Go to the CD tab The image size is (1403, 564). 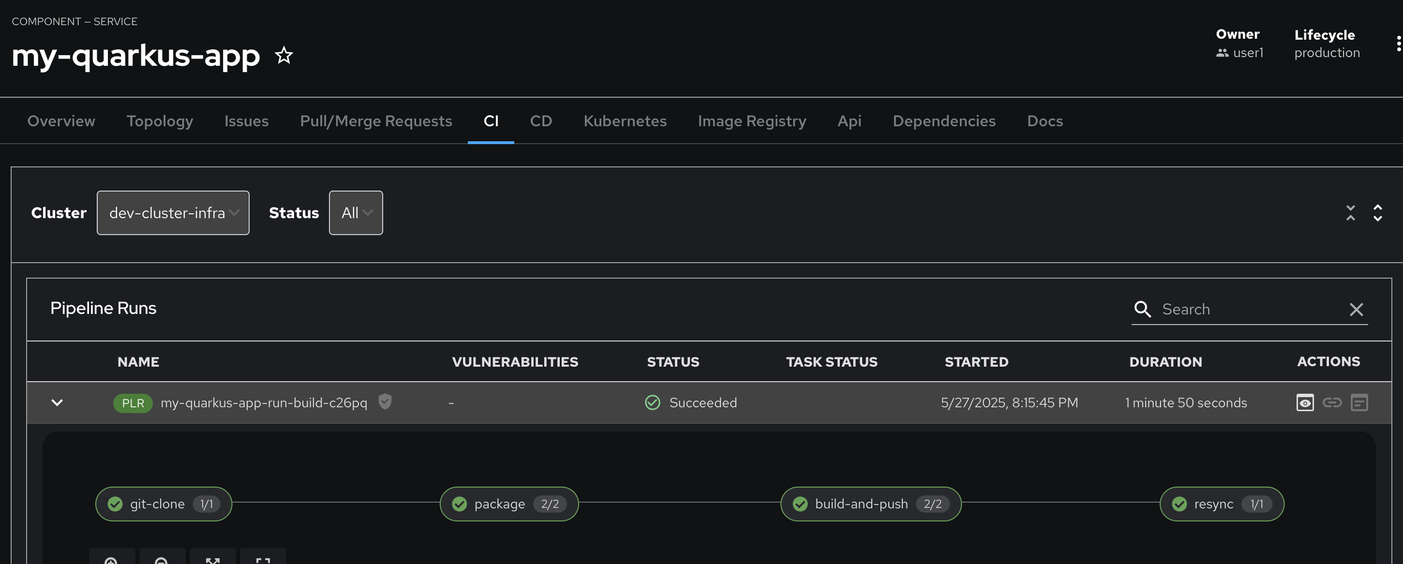541,121
